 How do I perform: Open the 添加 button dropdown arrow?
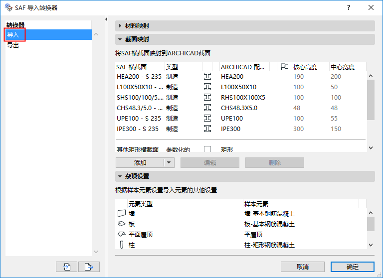(x=169, y=162)
